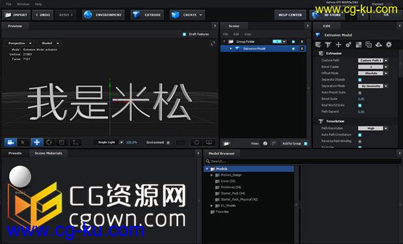Click the EXTRUDE button
403x244 pixels.
click(x=148, y=15)
